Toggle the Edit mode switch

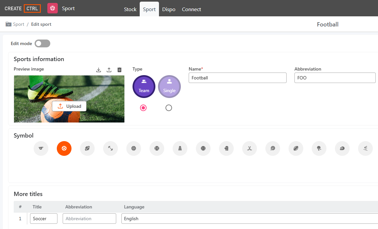[x=42, y=43]
